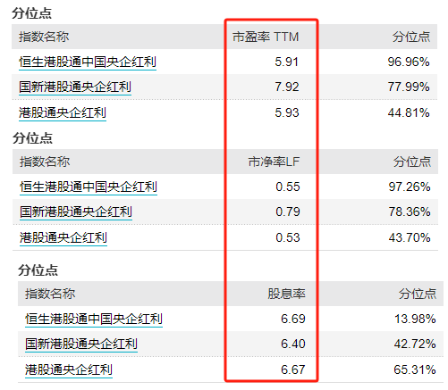
Task: Open 港股通央企红利 link in 市盈率 table
Action: [x=63, y=112]
